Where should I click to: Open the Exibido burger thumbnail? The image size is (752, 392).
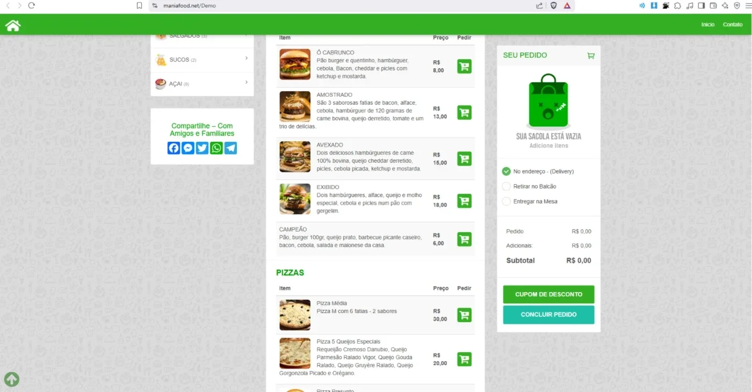pyautogui.click(x=295, y=199)
